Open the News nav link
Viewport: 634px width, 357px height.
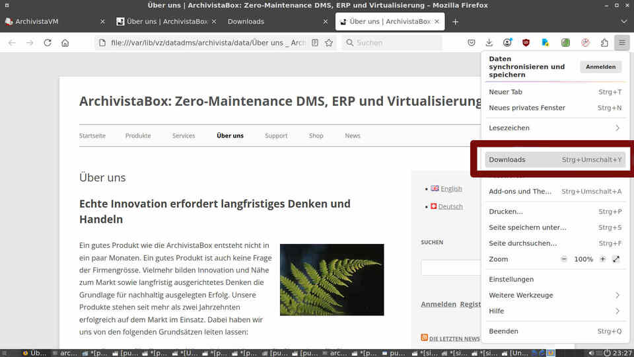pos(353,136)
